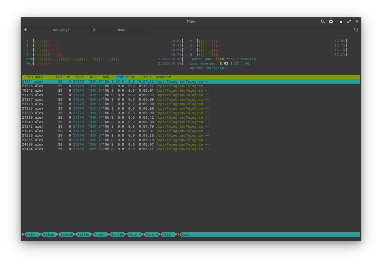Image resolution: width=382 pixels, height=265 pixels.
Task: Click the Tasks: 203 summary line
Action: [223, 59]
